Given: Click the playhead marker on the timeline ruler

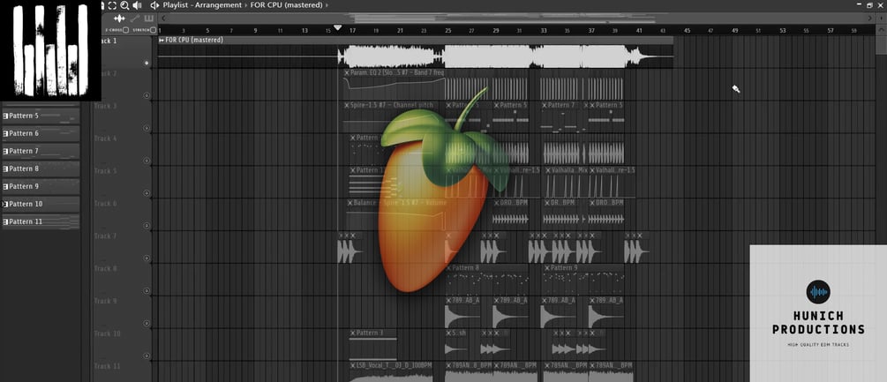Looking at the screenshot, I should tap(338, 27).
